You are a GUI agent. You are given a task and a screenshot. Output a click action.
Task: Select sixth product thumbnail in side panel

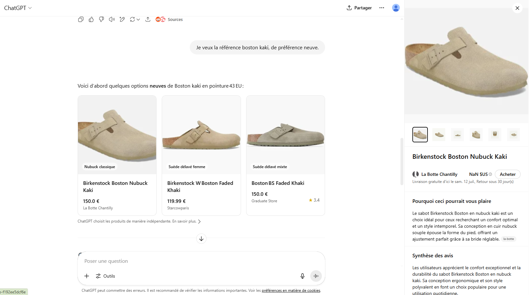coord(514,135)
